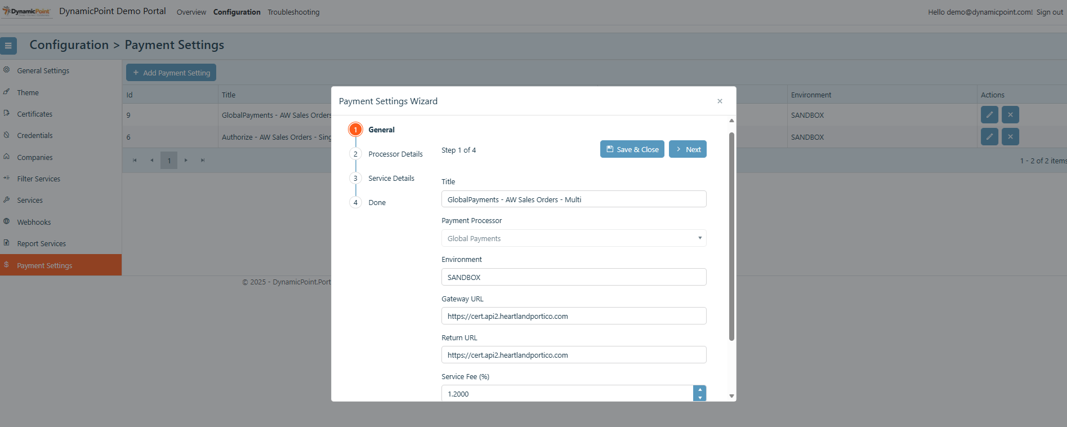Click the Gateway URL input field
The height and width of the screenshot is (427, 1067).
tap(574, 316)
